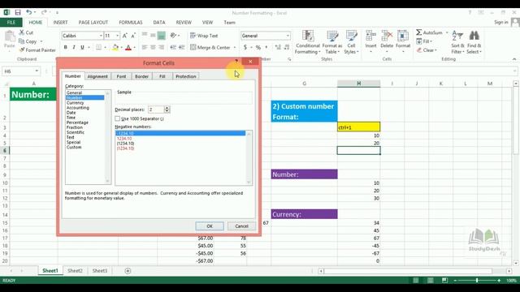
Task: Switch to Sheet2 tab
Action: [75, 271]
